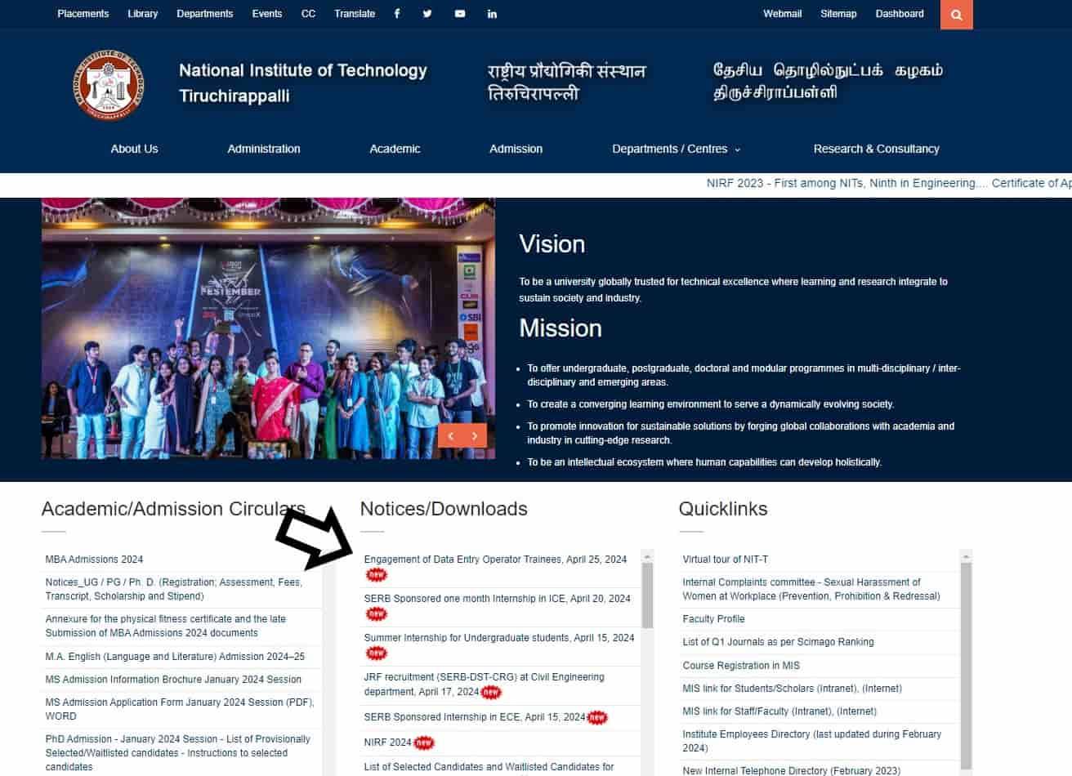Open the Twitter social link icon
The image size is (1072, 776).
coord(427,14)
